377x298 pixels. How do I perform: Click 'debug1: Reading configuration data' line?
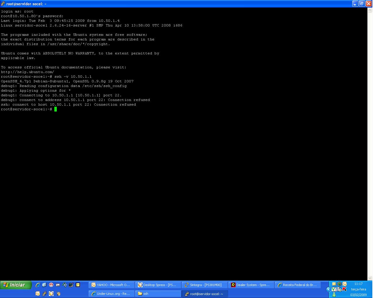64,86
